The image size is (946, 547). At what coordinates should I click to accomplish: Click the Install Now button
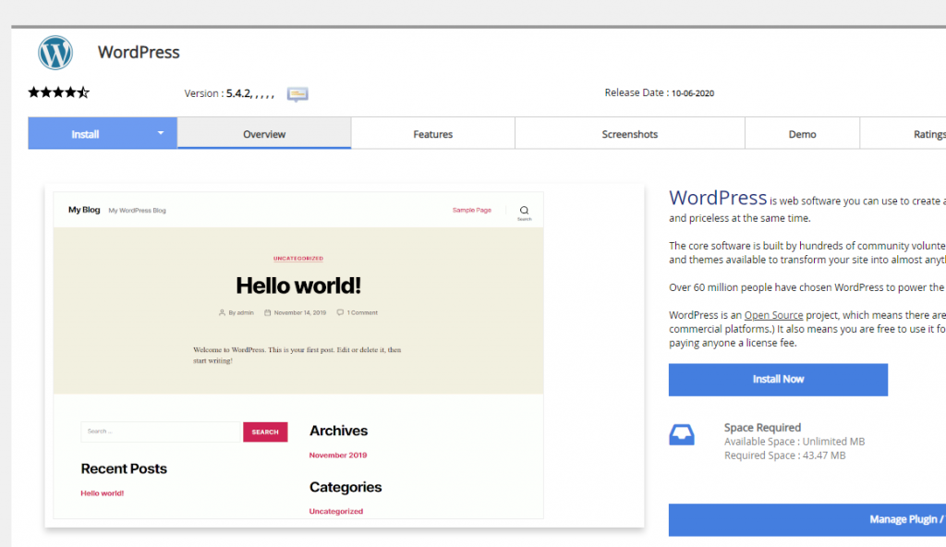[778, 380]
